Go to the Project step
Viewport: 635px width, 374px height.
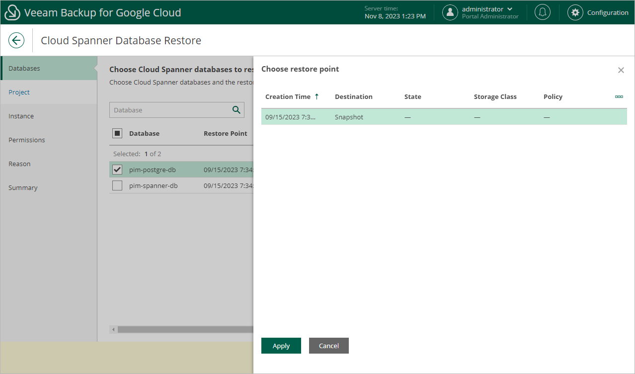[19, 92]
